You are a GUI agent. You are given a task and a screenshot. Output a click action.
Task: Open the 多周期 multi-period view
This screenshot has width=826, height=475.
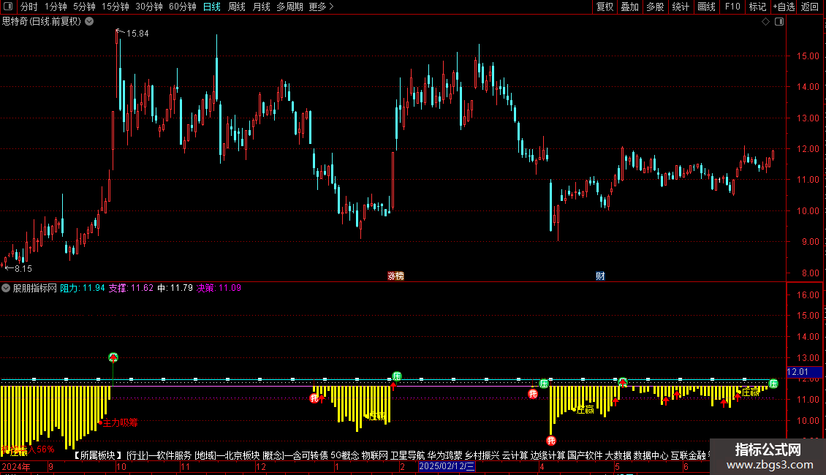289,7
